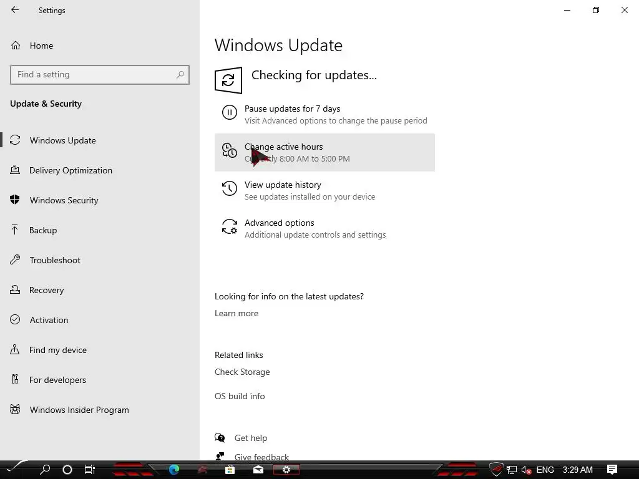The image size is (639, 479).
Task: Click the Home house icon
Action: tap(16, 45)
